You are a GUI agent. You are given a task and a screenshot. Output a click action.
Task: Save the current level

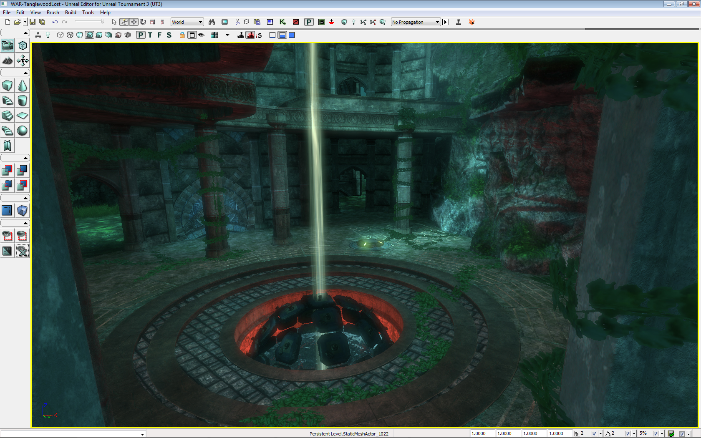(32, 22)
